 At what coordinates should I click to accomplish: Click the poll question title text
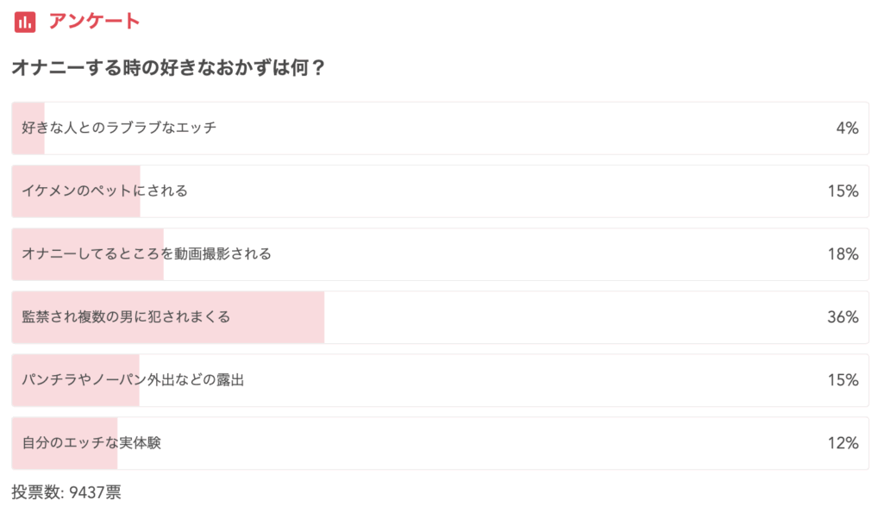168,68
